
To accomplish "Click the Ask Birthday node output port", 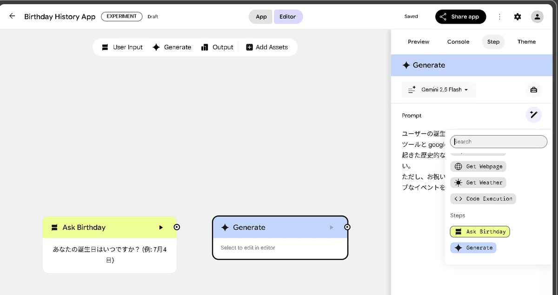I will (177, 227).
